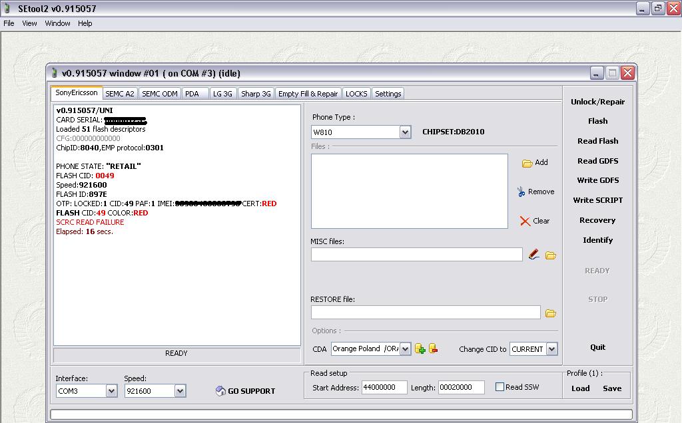This screenshot has width=682, height=423.
Task: Click the READY status bar under log
Action: coord(176,354)
